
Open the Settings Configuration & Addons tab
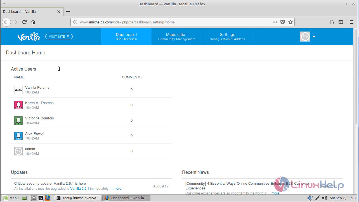coord(227,37)
